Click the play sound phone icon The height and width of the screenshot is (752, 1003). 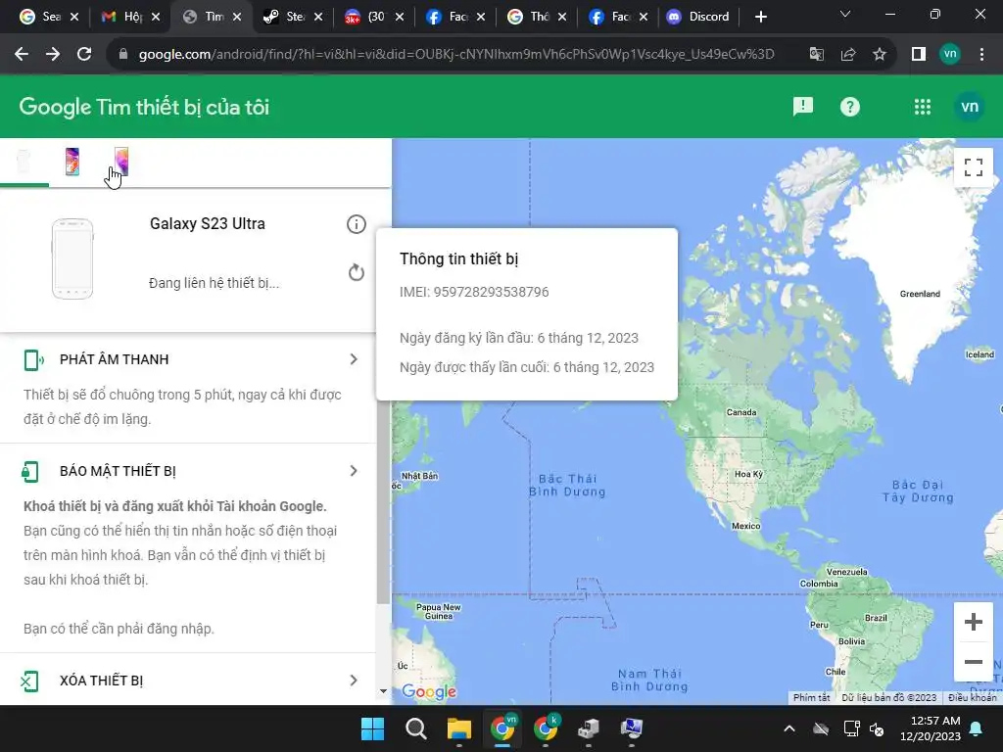click(x=32, y=360)
